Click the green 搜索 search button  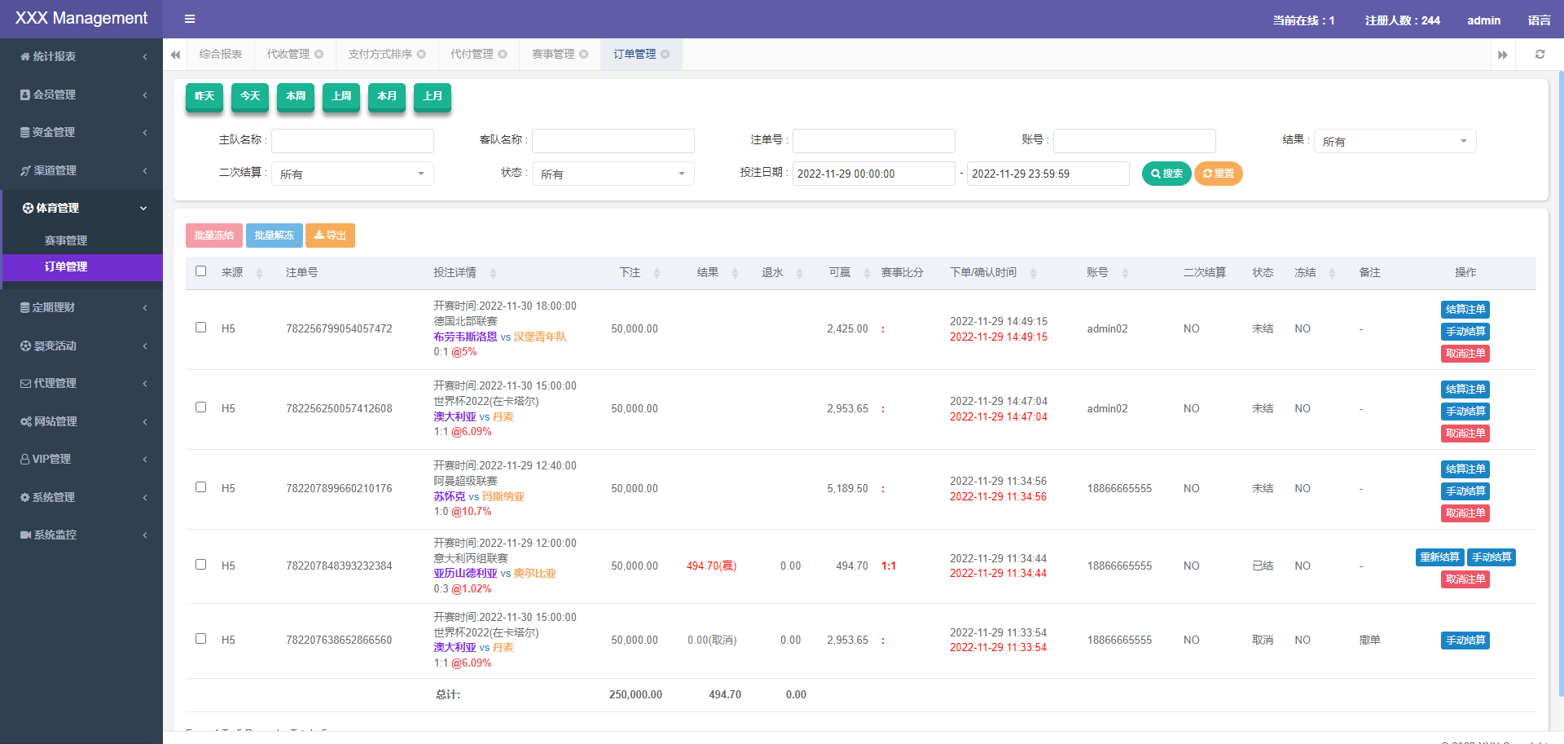pyautogui.click(x=1166, y=174)
